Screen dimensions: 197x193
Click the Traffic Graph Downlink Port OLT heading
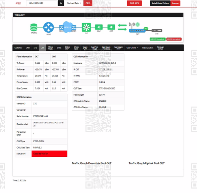click(x=91, y=163)
